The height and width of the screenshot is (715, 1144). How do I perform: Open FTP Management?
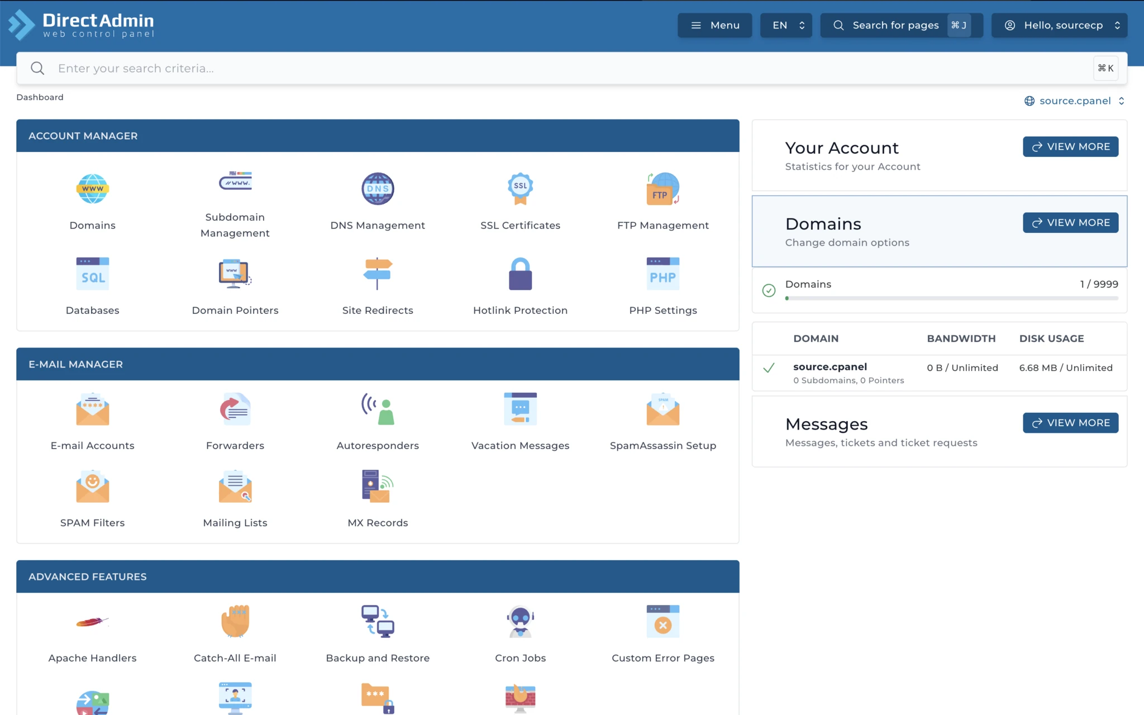(662, 189)
